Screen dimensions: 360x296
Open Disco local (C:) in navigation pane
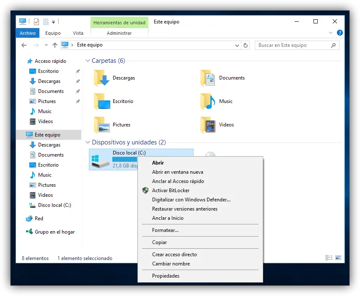(54, 205)
